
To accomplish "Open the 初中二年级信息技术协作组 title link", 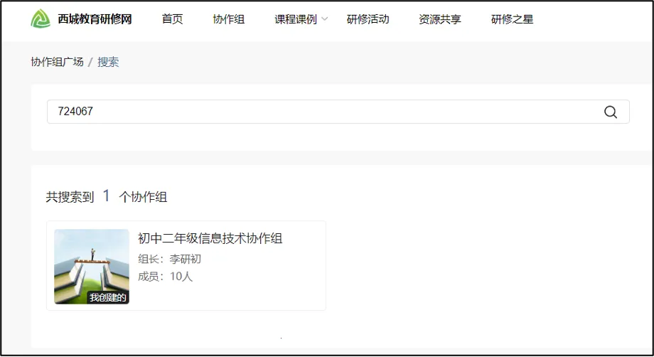I will (x=210, y=238).
